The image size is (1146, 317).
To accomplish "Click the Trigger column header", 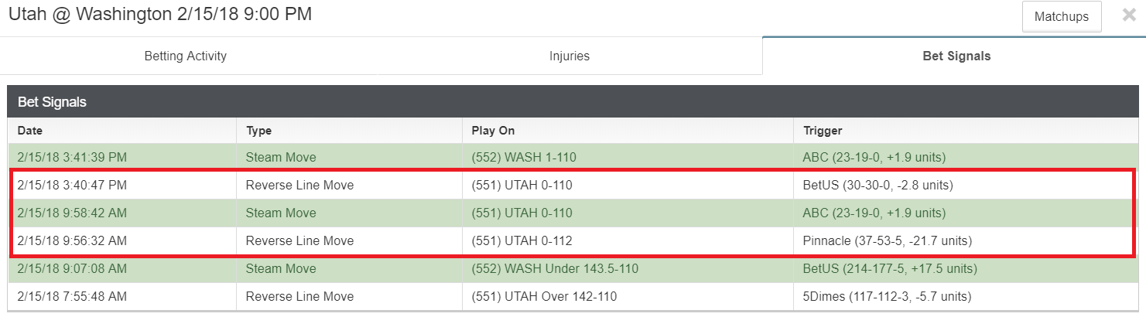I will (965, 131).
